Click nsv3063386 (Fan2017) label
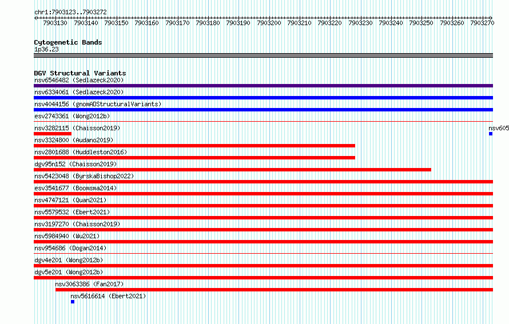The height and width of the screenshot is (324, 509). tap(89, 284)
